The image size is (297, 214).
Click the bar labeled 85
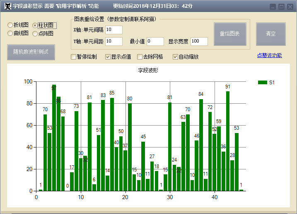coord(112,145)
